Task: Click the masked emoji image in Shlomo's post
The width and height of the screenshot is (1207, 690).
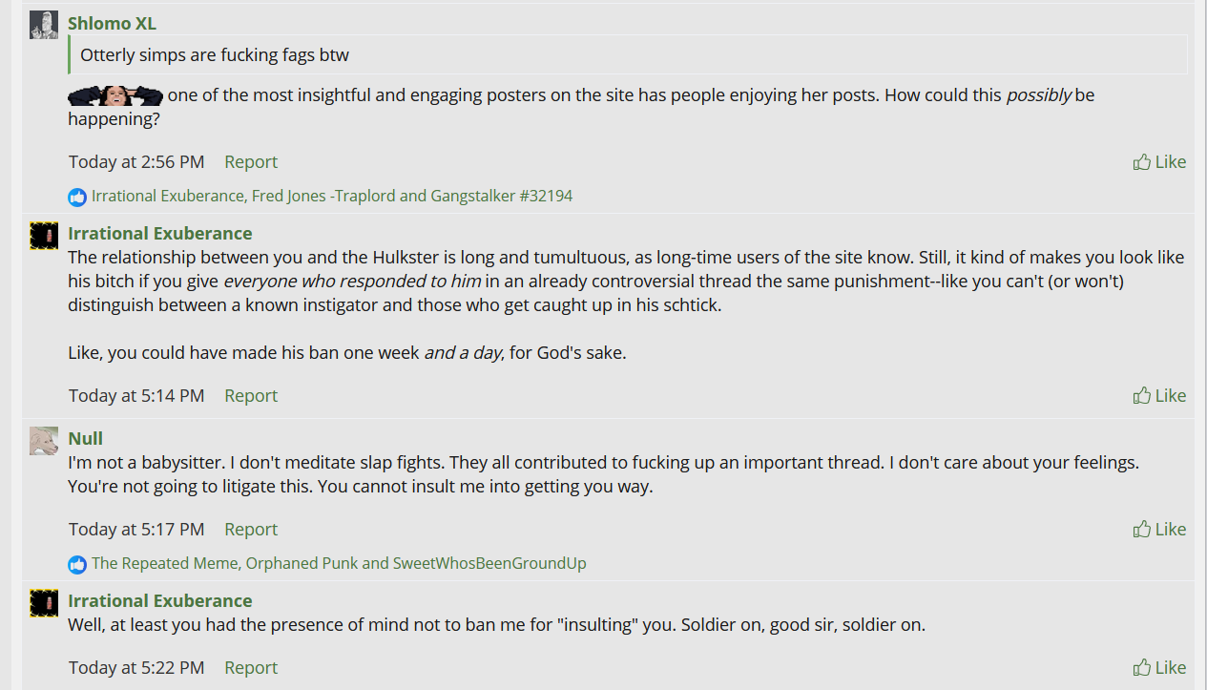Action: click(115, 95)
